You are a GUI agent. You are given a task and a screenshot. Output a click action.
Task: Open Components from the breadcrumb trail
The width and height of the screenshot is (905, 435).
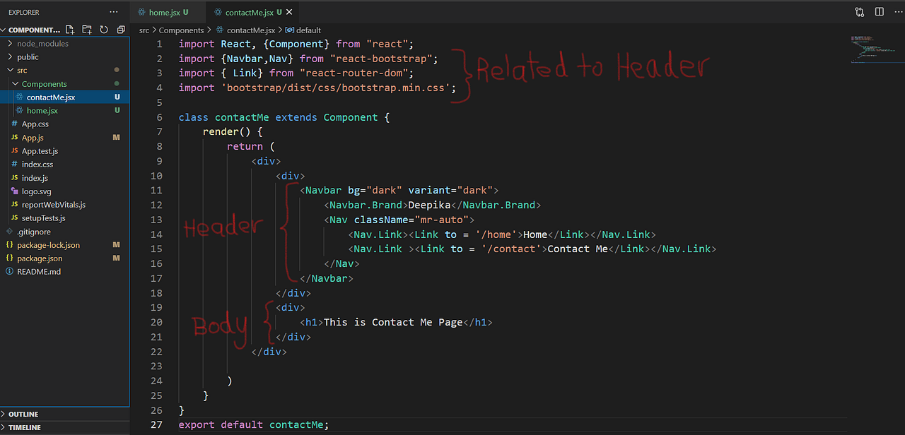point(182,30)
